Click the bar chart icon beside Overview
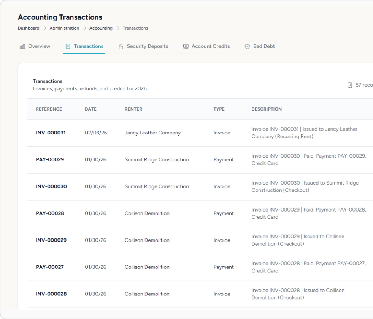This screenshot has height=319, width=373. (22, 46)
